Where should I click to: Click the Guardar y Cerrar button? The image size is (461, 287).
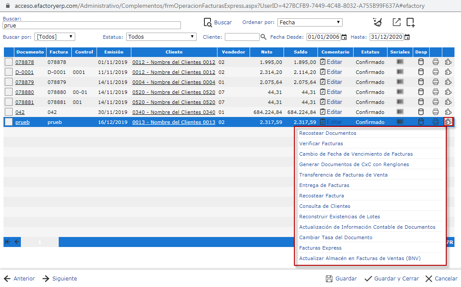point(391,279)
